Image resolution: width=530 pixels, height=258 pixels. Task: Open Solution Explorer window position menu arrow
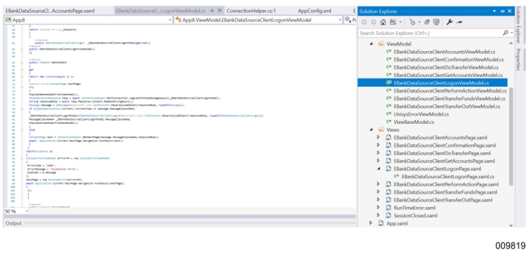pyautogui.click(x=495, y=11)
